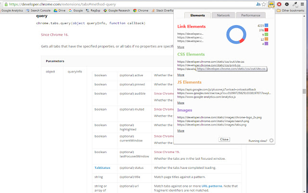Open the Drive bookmark
Image resolution: width=308 pixels, height=193 pixels.
pos(59,10)
